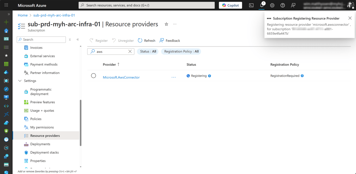
Task: Pin subscription page with the star icon
Action: click(166, 24)
